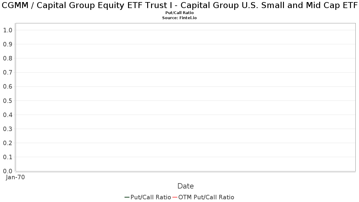Click the 0.8 y-axis label
The width and height of the screenshot is (359, 202).
click(7, 58)
